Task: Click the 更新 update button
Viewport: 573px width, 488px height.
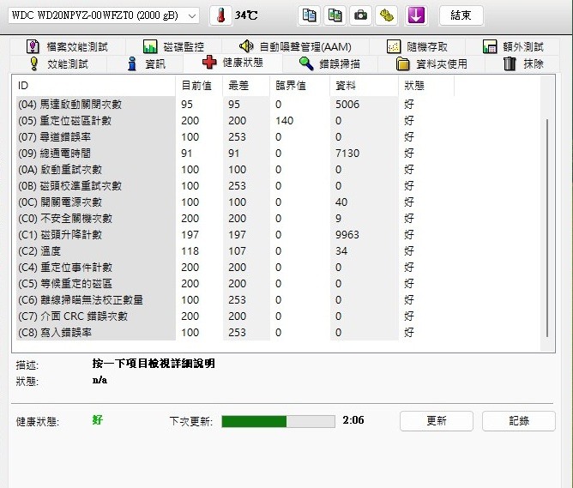Action: pos(437,421)
